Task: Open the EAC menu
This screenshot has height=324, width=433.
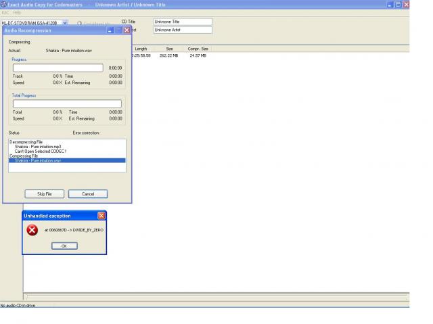Action: pyautogui.click(x=5, y=13)
